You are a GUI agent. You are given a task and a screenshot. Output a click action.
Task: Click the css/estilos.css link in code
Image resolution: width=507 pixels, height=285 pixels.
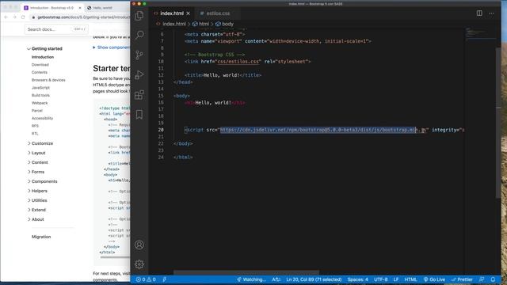pos(238,62)
